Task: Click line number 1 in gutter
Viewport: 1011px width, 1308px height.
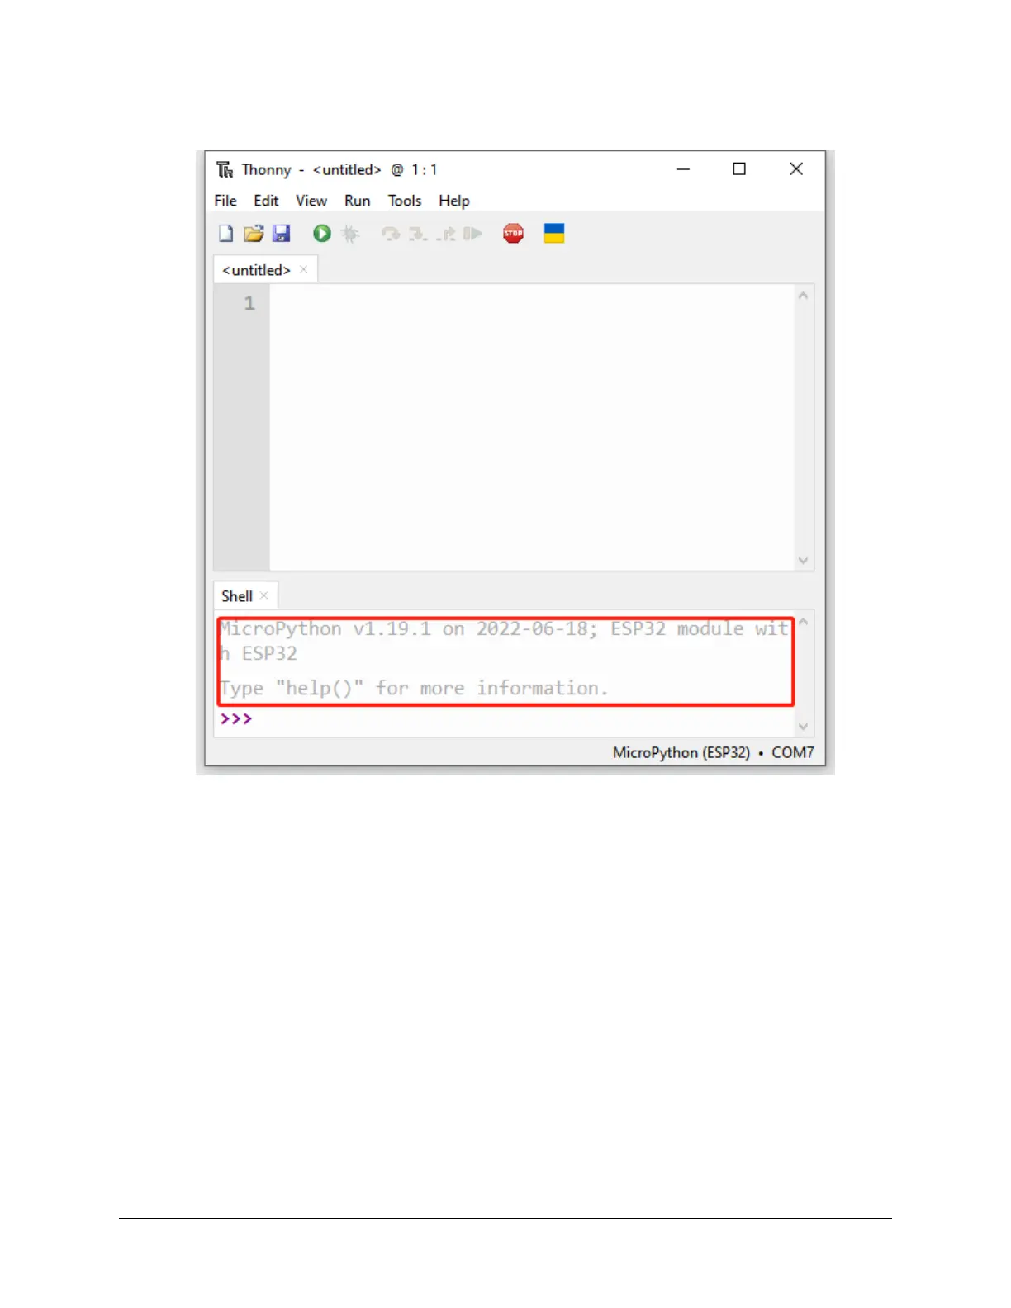Action: 249,304
